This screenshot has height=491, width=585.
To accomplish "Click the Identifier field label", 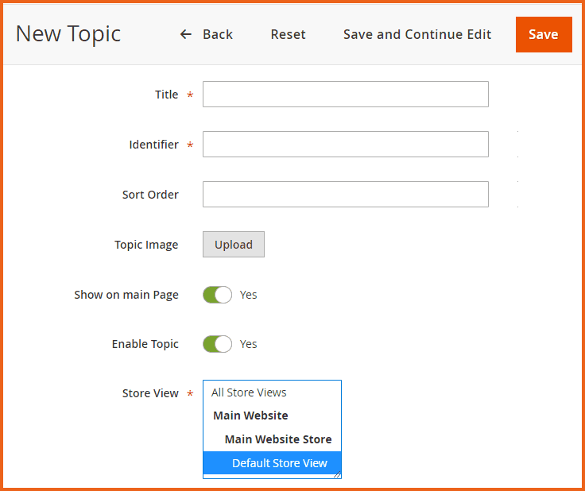I will click(x=153, y=145).
